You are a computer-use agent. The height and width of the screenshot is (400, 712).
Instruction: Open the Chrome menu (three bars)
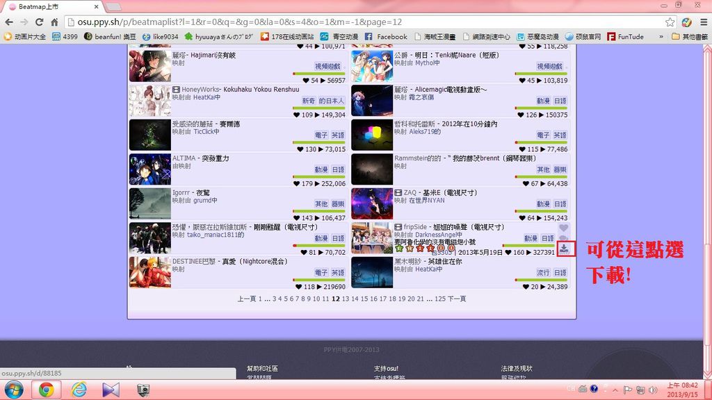tap(704, 22)
